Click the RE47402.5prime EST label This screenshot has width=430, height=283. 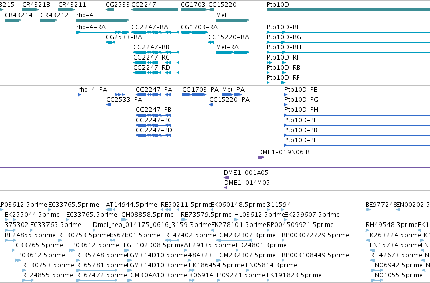[190, 235]
